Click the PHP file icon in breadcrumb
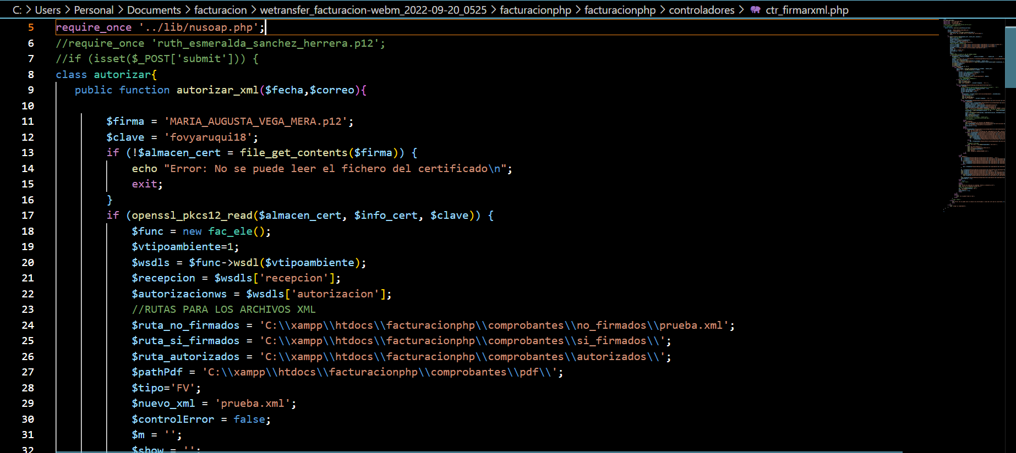This screenshot has height=453, width=1016. 755,10
